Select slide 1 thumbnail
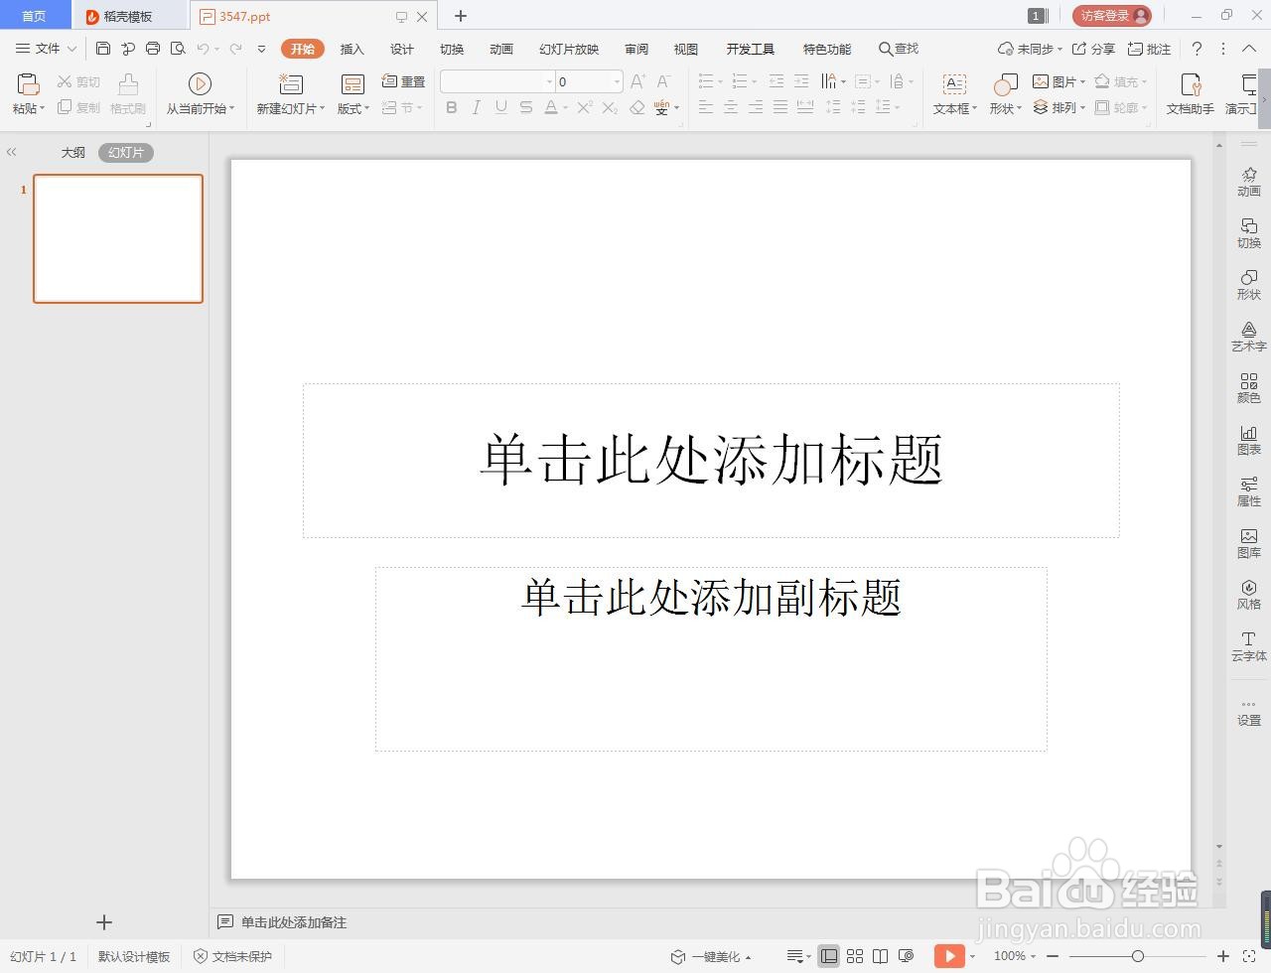This screenshot has width=1271, height=973. tap(118, 238)
